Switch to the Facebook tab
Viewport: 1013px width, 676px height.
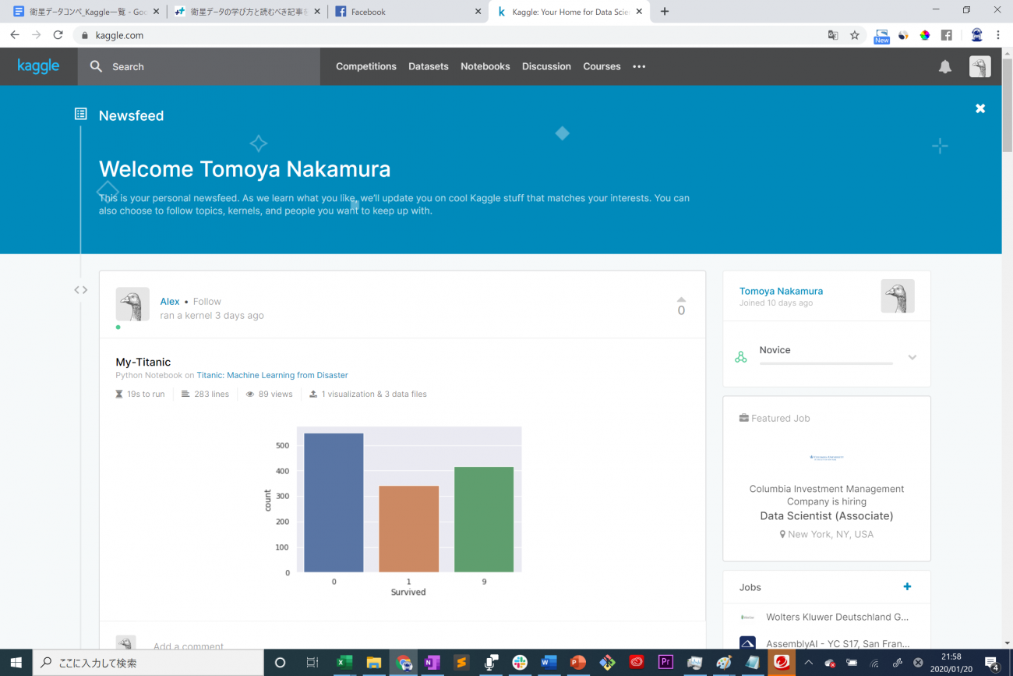click(x=407, y=12)
